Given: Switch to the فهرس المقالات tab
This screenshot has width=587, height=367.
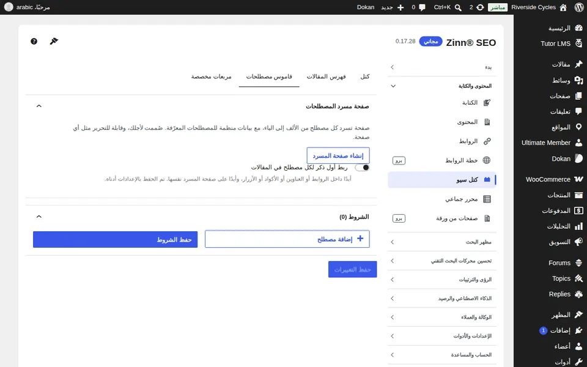Looking at the screenshot, I should tap(327, 76).
